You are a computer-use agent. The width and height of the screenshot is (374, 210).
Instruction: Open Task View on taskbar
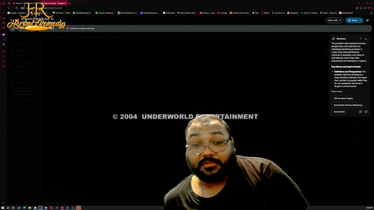pos(13,208)
